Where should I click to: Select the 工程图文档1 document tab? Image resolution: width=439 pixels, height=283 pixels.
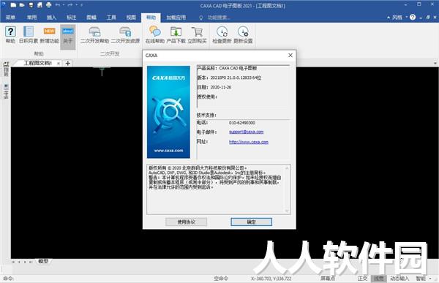coord(38,64)
